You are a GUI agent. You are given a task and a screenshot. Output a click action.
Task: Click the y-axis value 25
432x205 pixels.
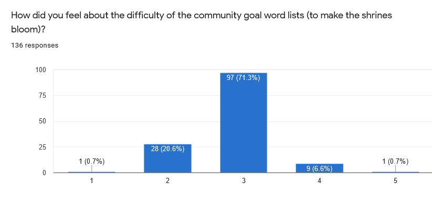(x=42, y=147)
